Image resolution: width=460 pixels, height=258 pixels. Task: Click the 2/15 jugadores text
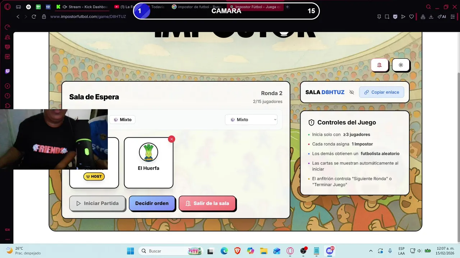coord(268,101)
